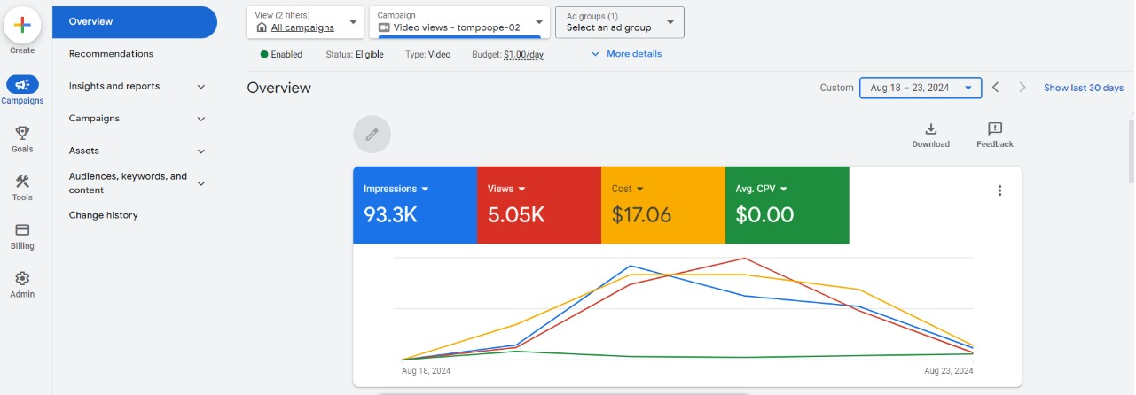Viewport: 1136px width, 395px height.
Task: Click the pencil edit icon
Action: coord(372,135)
